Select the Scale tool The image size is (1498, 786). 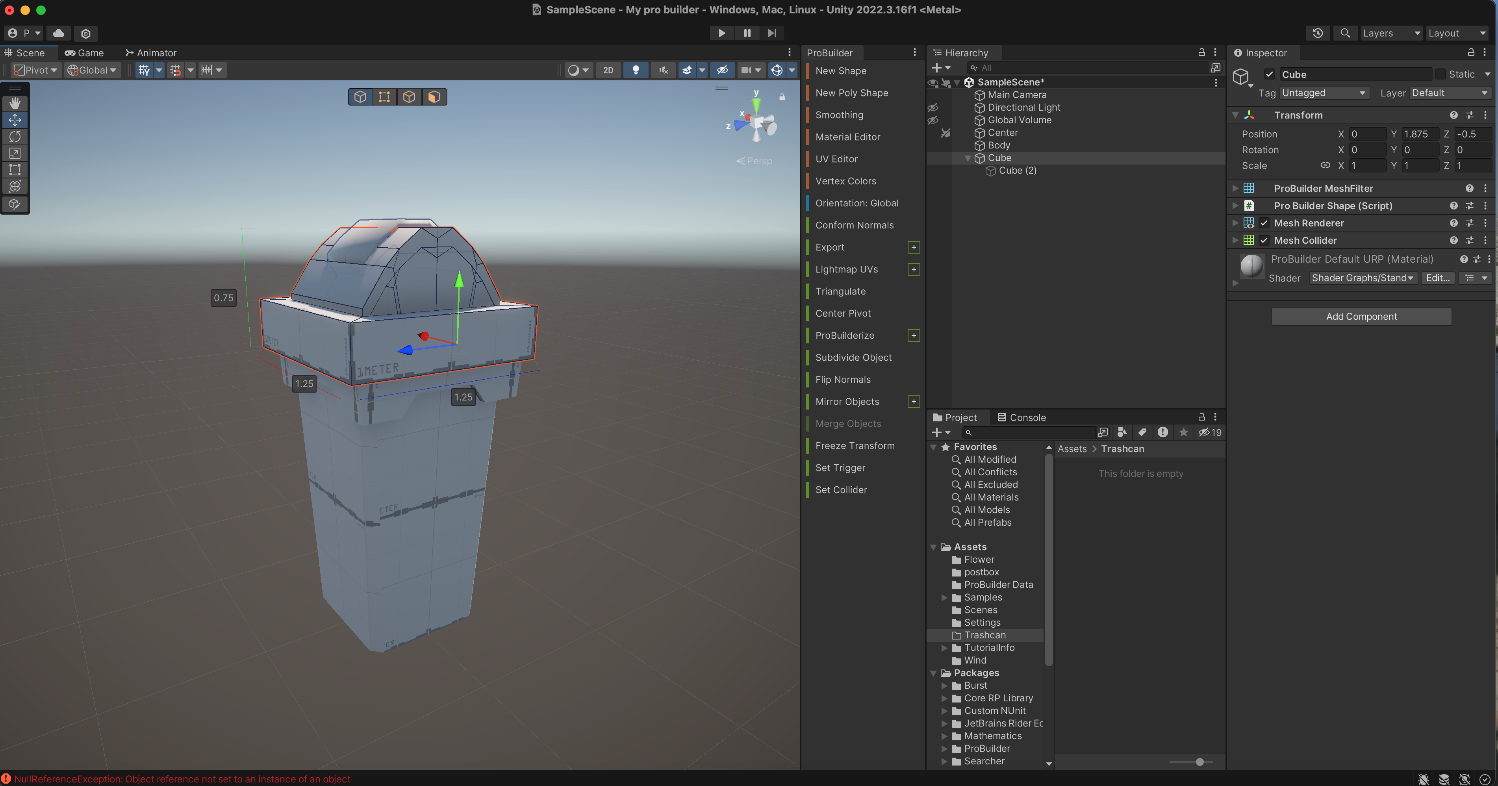pyautogui.click(x=15, y=154)
